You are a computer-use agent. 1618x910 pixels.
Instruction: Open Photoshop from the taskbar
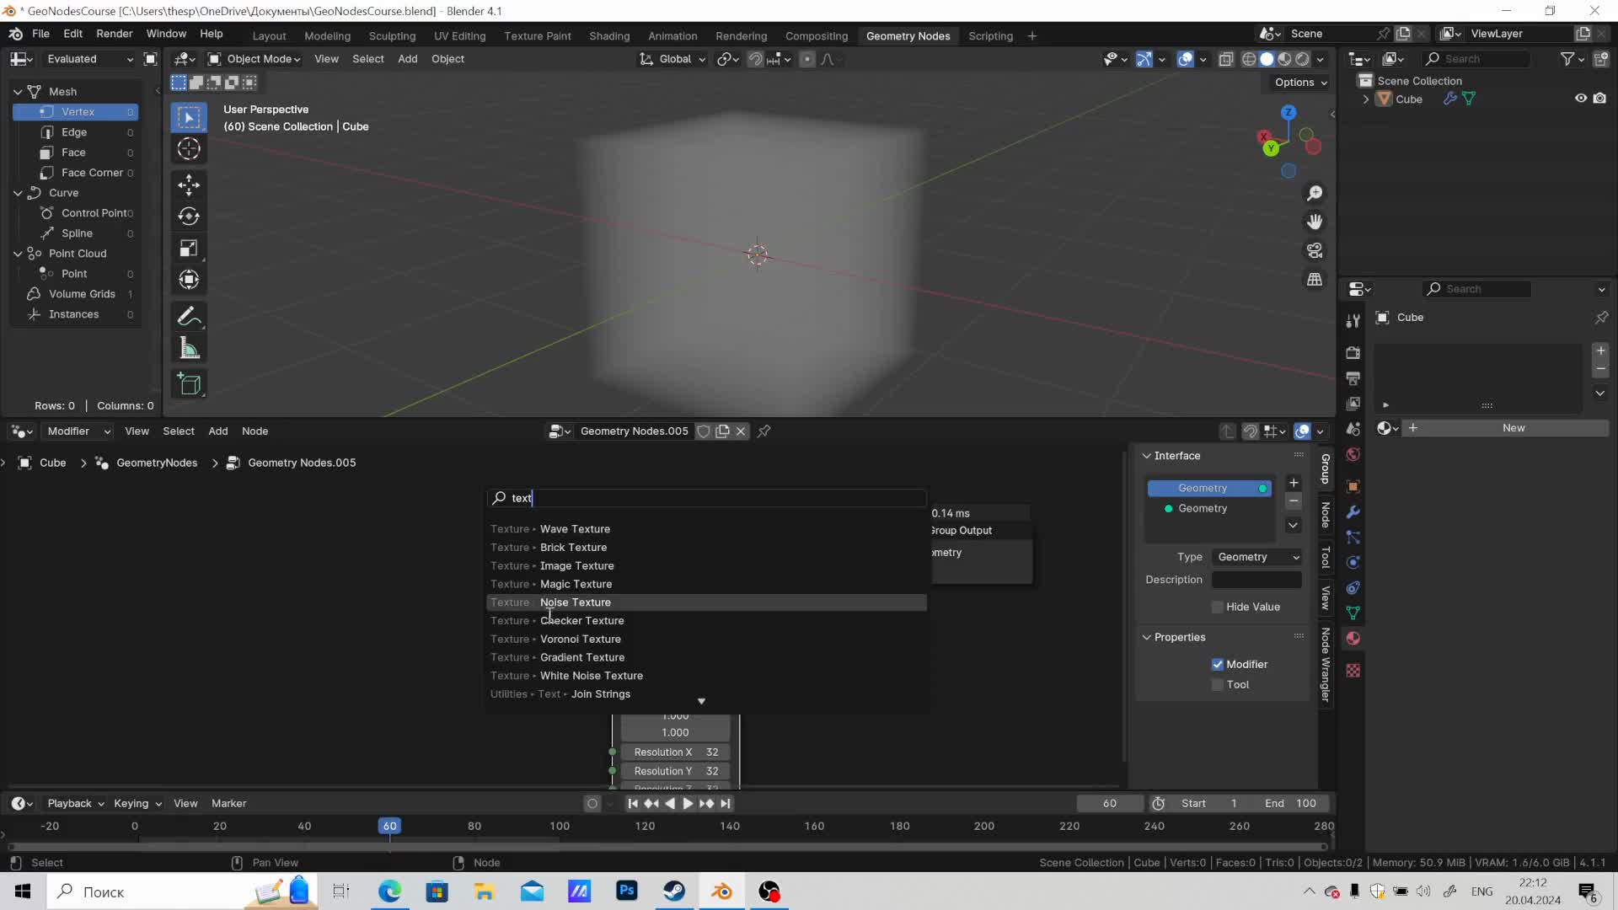coord(627,891)
